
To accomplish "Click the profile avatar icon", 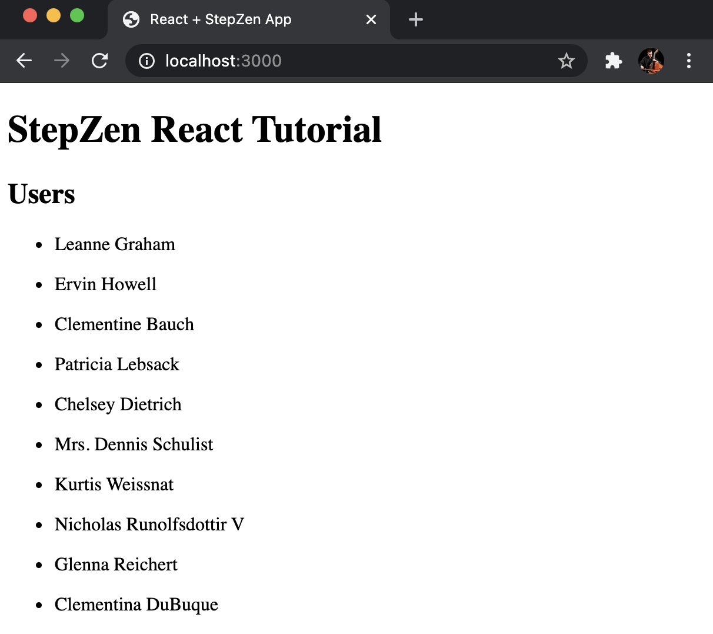I will click(651, 61).
